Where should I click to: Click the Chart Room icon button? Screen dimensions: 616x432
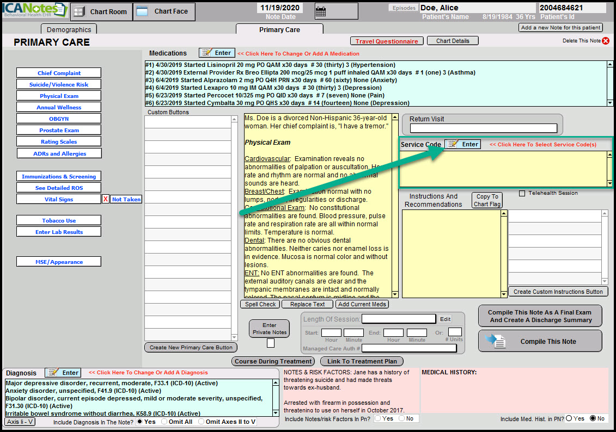tap(101, 11)
